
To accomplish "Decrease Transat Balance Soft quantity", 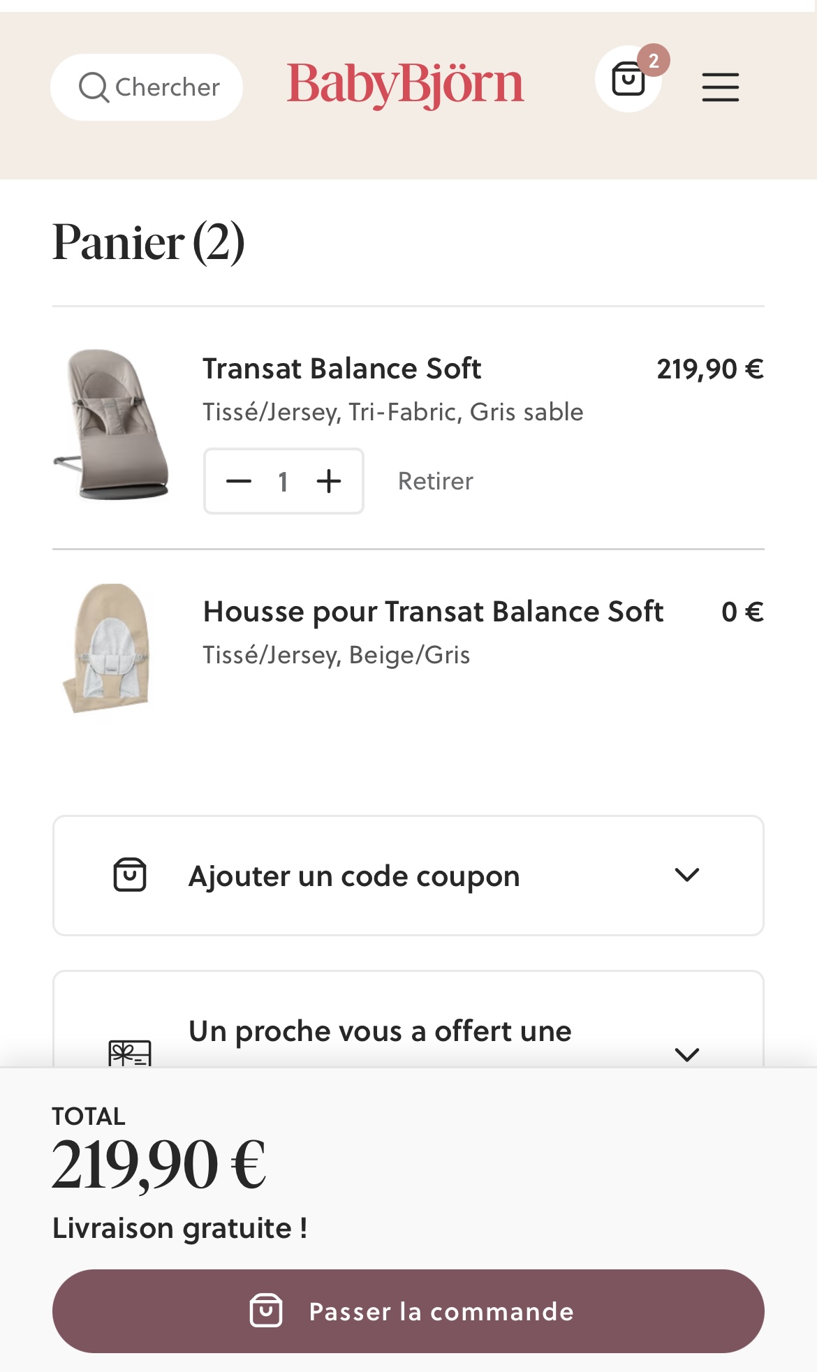I will pos(239,481).
